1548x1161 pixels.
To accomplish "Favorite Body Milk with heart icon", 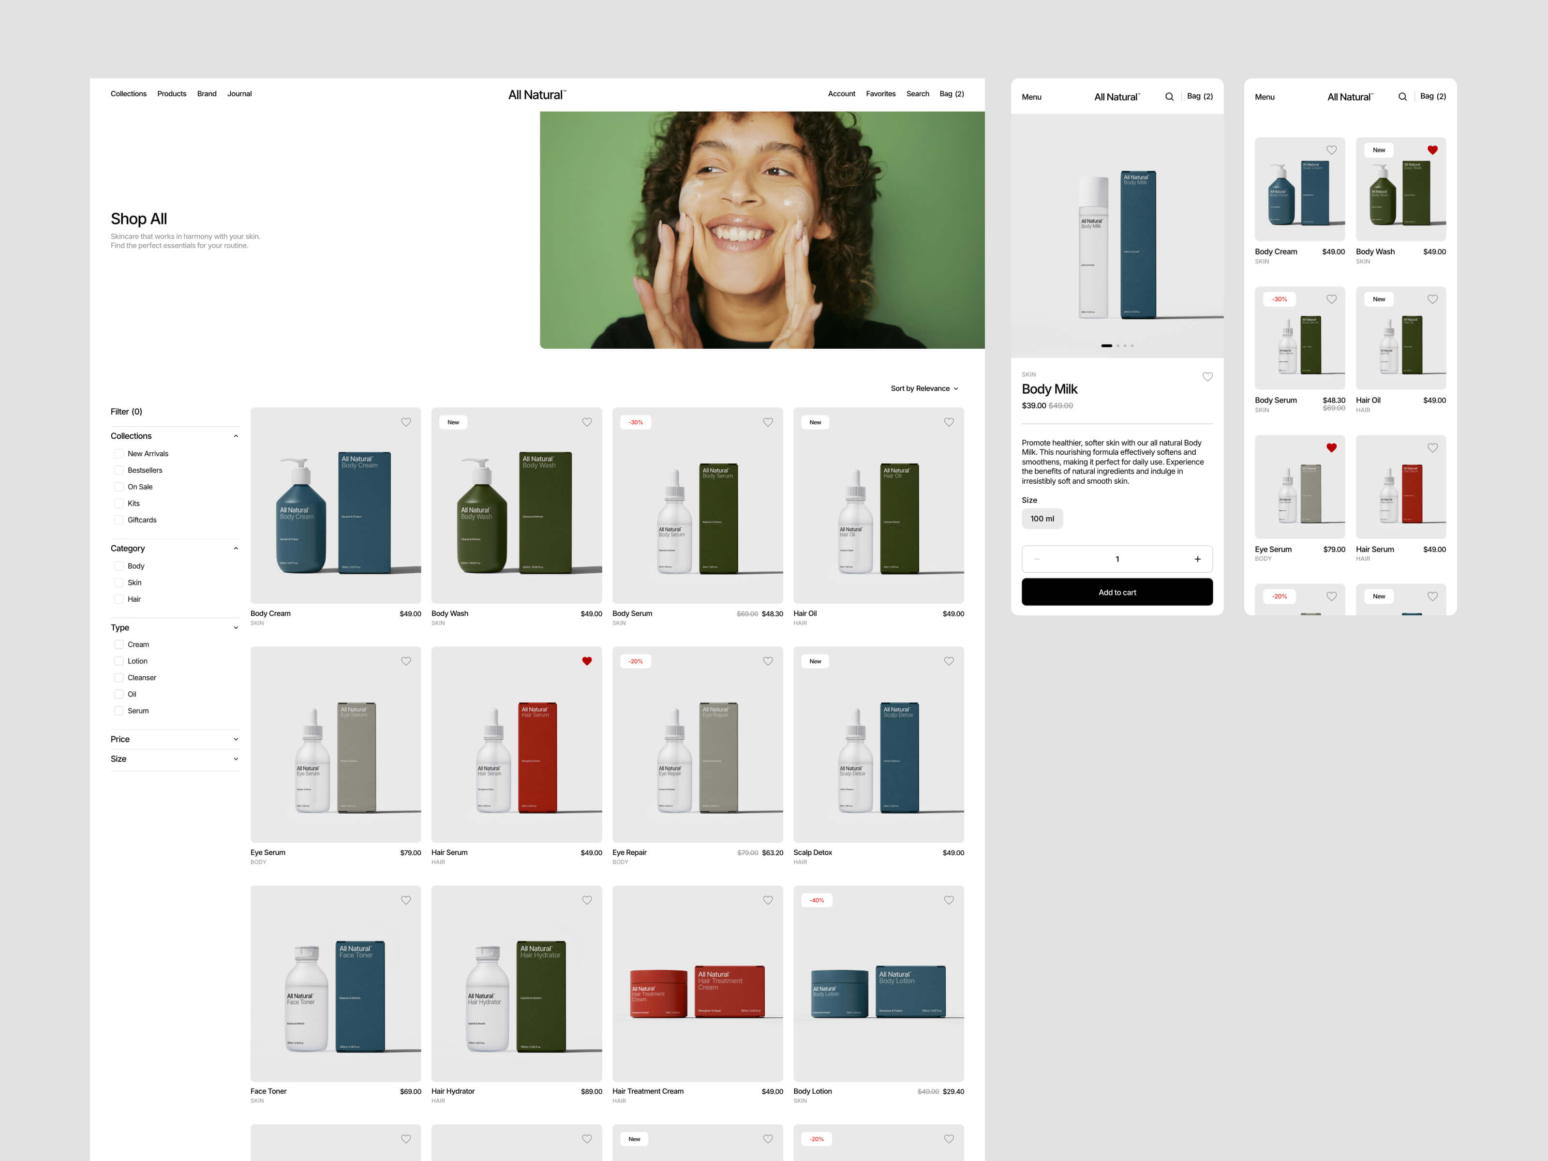I will pos(1207,376).
